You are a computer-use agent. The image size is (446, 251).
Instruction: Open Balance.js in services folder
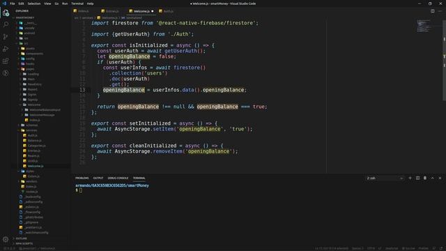click(x=34, y=141)
